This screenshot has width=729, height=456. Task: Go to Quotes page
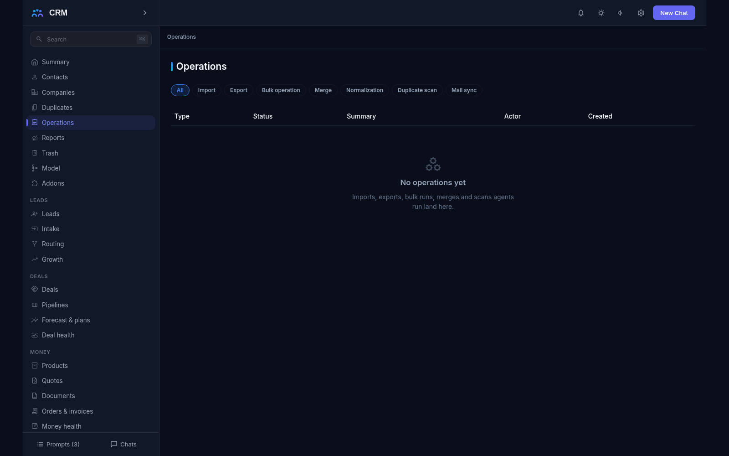[x=91, y=381]
